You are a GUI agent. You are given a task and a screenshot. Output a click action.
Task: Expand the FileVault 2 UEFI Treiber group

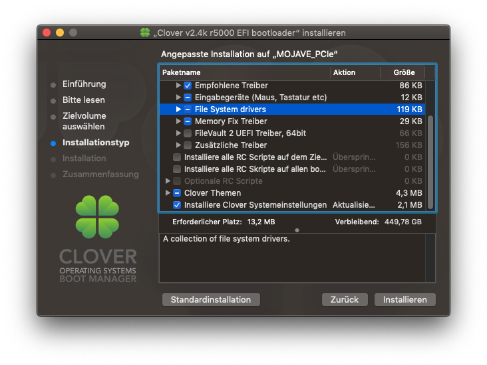178,133
